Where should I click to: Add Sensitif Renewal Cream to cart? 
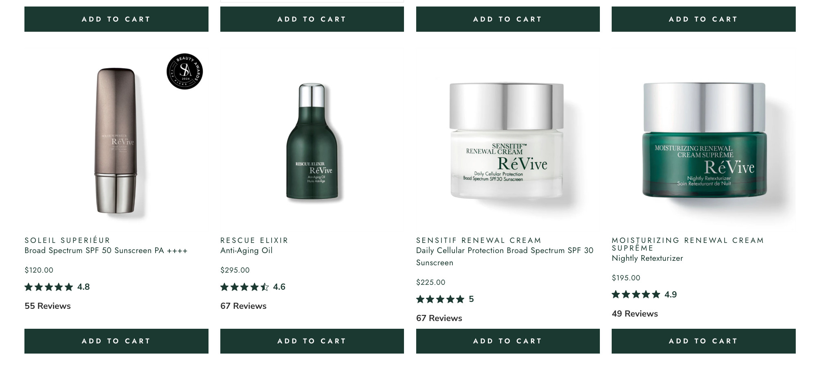pyautogui.click(x=508, y=341)
